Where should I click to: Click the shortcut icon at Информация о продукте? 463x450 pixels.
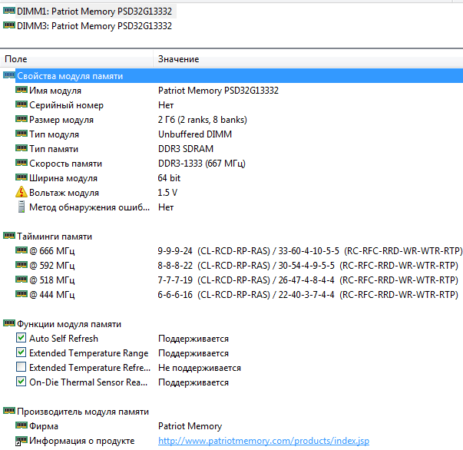[21, 441]
